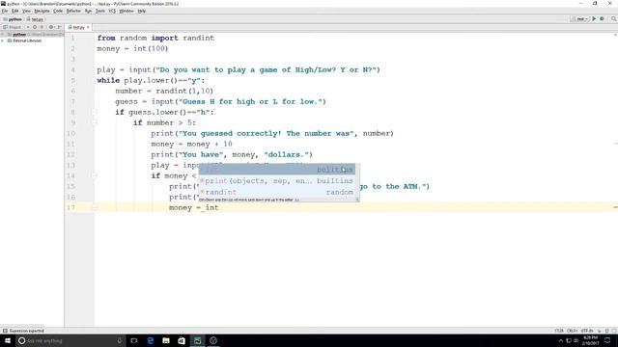Open the File menu
Image resolution: width=618 pixels, height=347 pixels.
click(x=5, y=11)
